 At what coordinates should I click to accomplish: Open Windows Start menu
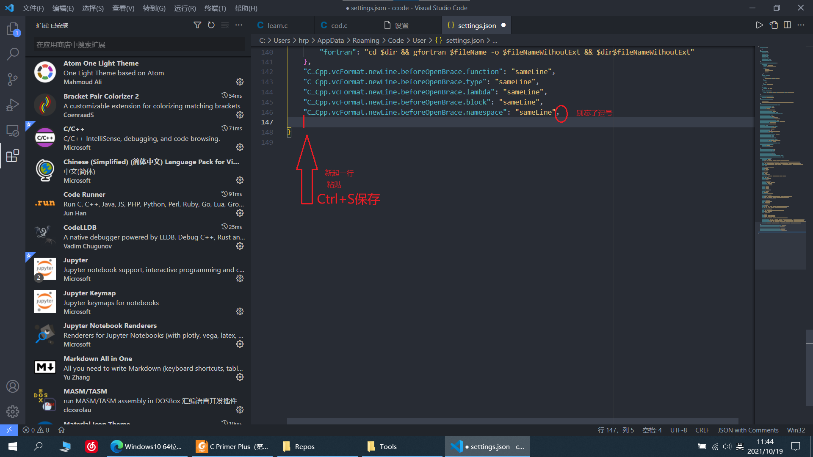[12, 446]
